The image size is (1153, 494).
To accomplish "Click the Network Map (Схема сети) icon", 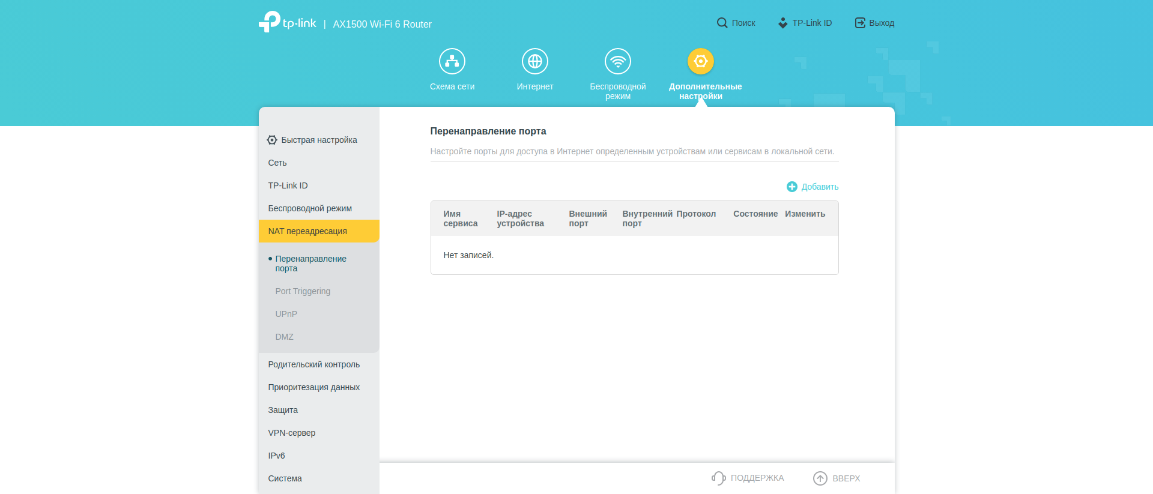I will pos(452,61).
